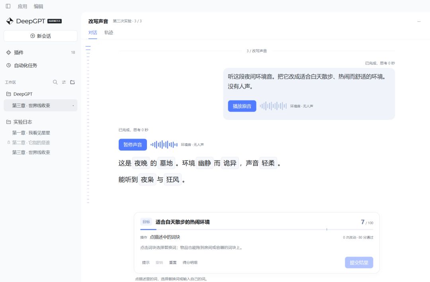The width and height of the screenshot is (430, 282).
Task: Open the 幽静 word chip
Action: (205, 163)
